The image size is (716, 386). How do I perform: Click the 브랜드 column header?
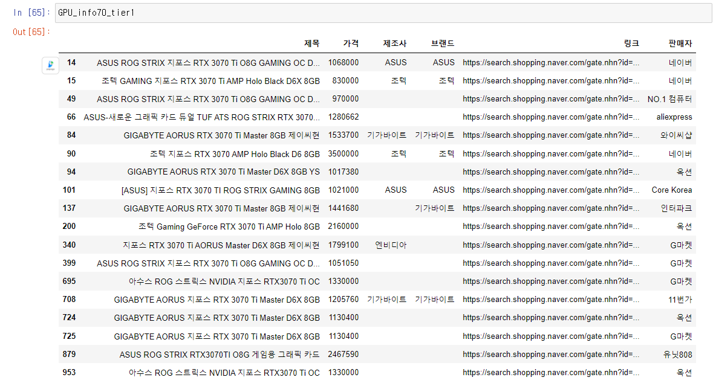click(443, 43)
